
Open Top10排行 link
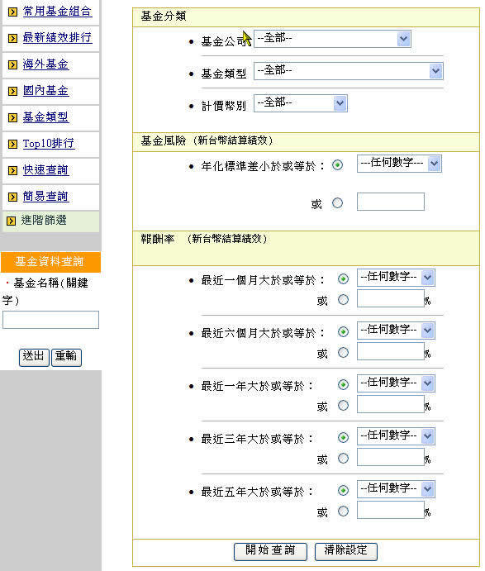click(x=49, y=144)
